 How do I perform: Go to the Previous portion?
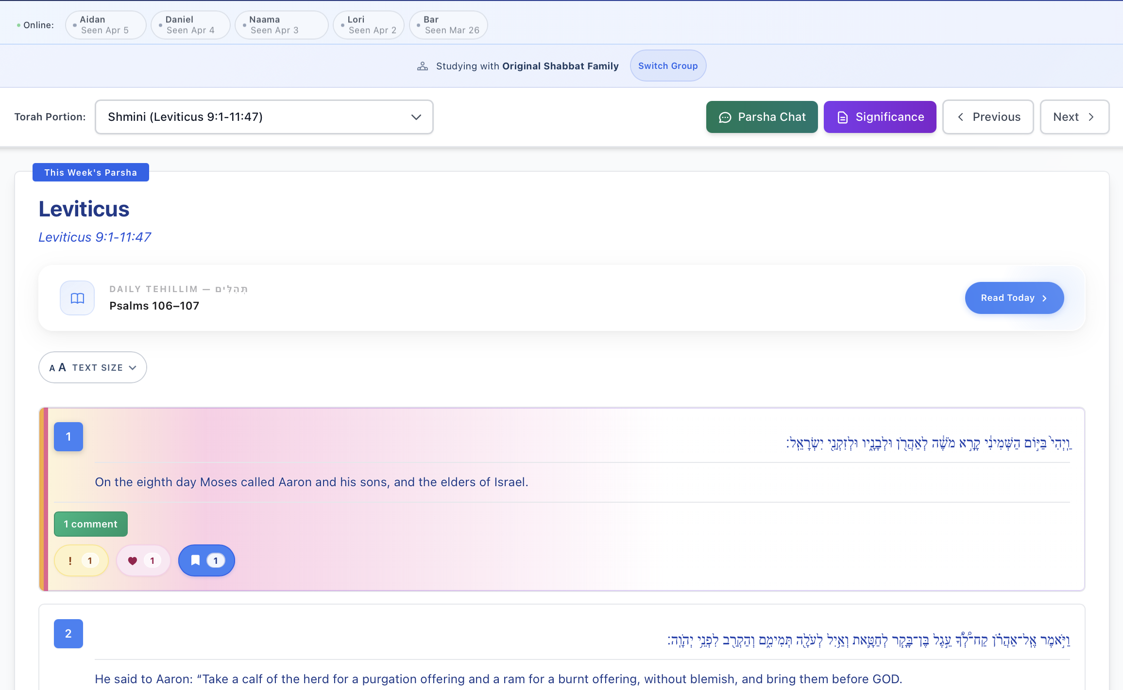point(988,117)
